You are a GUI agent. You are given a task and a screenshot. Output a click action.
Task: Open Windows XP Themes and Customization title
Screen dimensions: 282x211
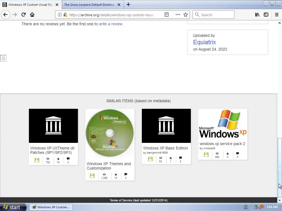[109, 166]
